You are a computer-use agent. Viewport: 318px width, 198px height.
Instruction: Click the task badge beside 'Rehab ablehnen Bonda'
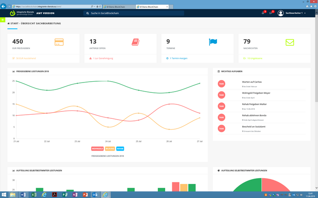tap(222, 117)
